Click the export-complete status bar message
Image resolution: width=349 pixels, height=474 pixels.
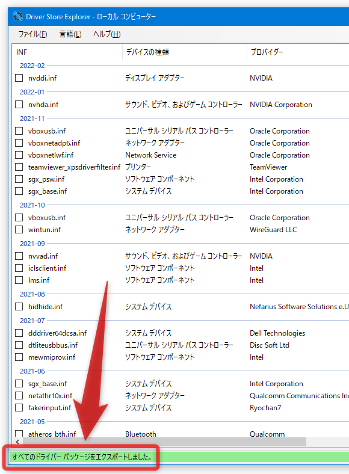[x=82, y=457]
